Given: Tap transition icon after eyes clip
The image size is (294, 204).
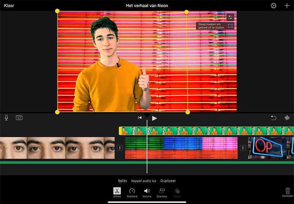Looking at the screenshot, I should click(120, 148).
